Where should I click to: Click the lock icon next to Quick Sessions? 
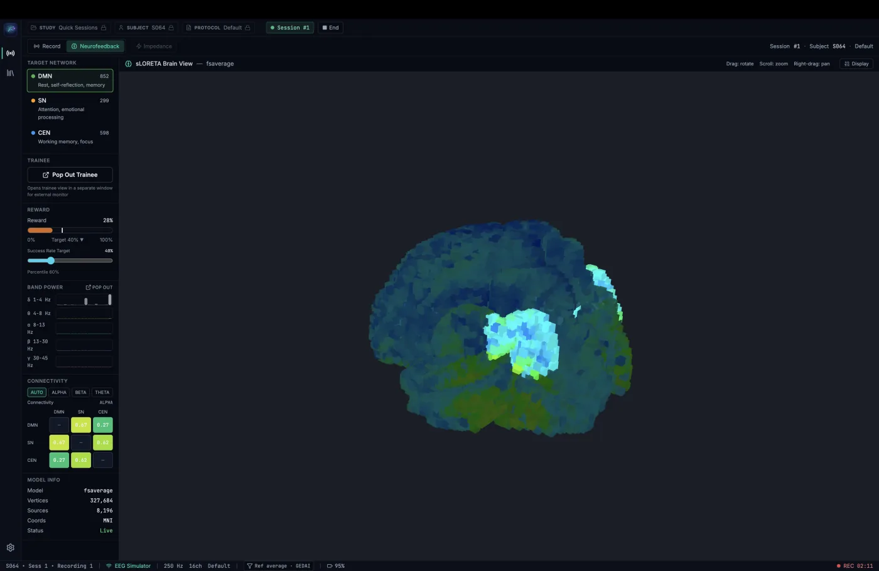click(104, 28)
